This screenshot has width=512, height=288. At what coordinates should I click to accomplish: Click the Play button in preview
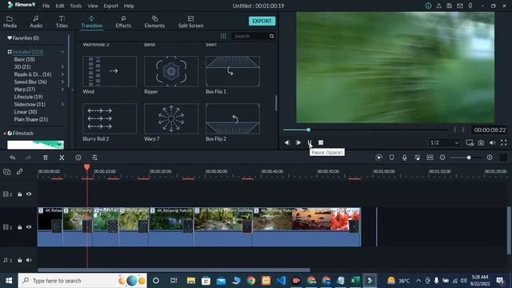tap(298, 142)
